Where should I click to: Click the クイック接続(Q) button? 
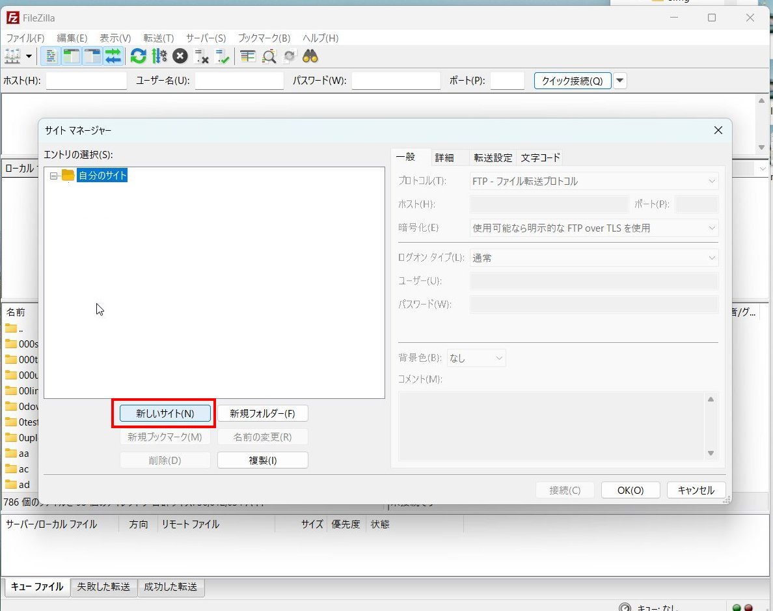tap(573, 81)
